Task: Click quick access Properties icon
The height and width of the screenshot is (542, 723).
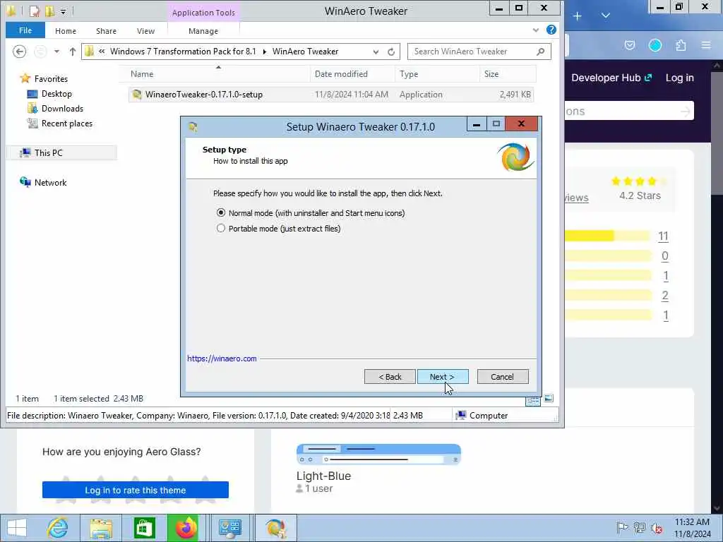Action: pos(35,11)
